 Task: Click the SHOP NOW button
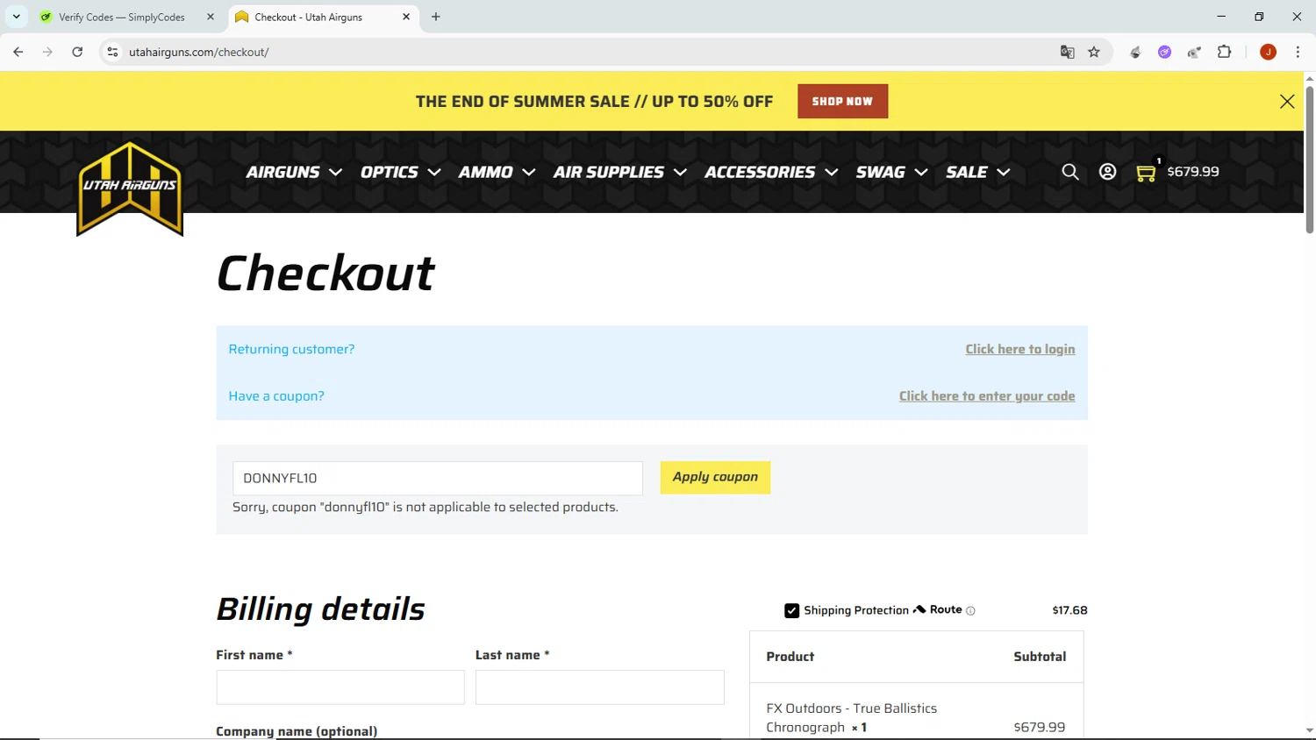(842, 101)
